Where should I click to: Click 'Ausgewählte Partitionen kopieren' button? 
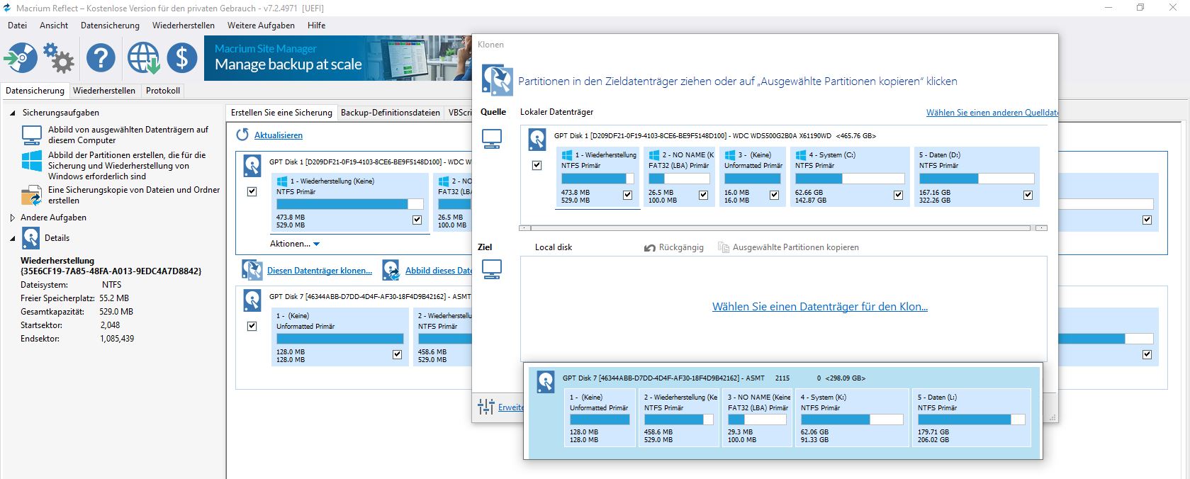[788, 247]
